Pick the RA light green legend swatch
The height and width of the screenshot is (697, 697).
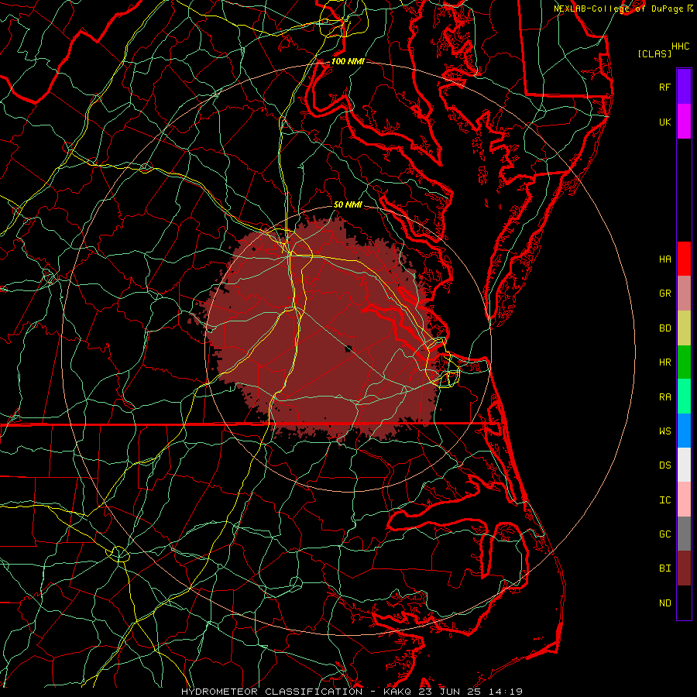point(684,397)
